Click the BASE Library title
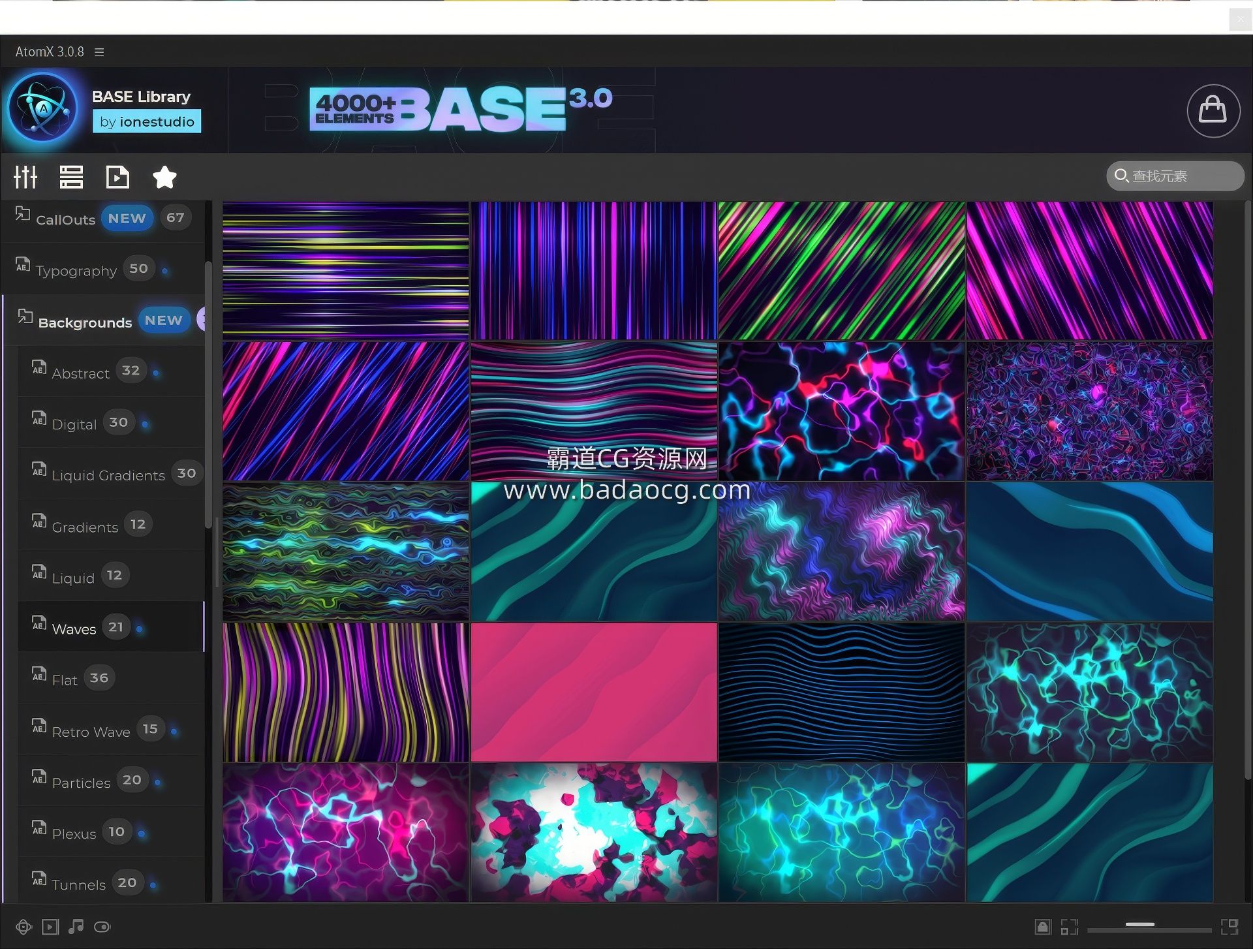1253x949 pixels. 141,97
